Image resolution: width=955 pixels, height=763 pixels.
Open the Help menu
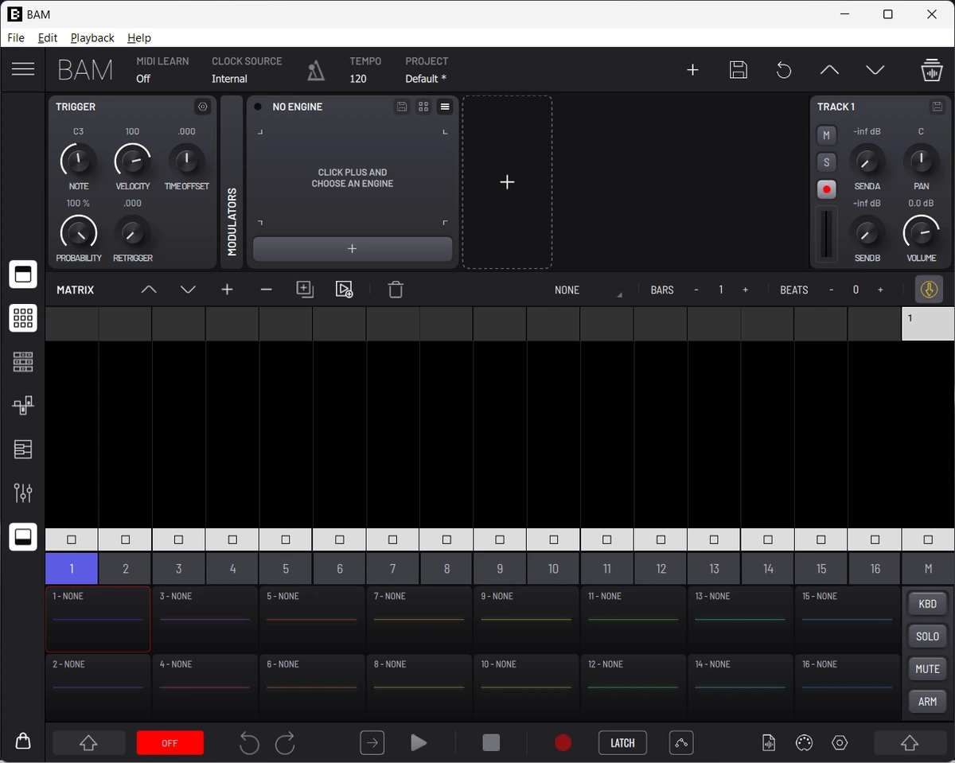(x=139, y=37)
